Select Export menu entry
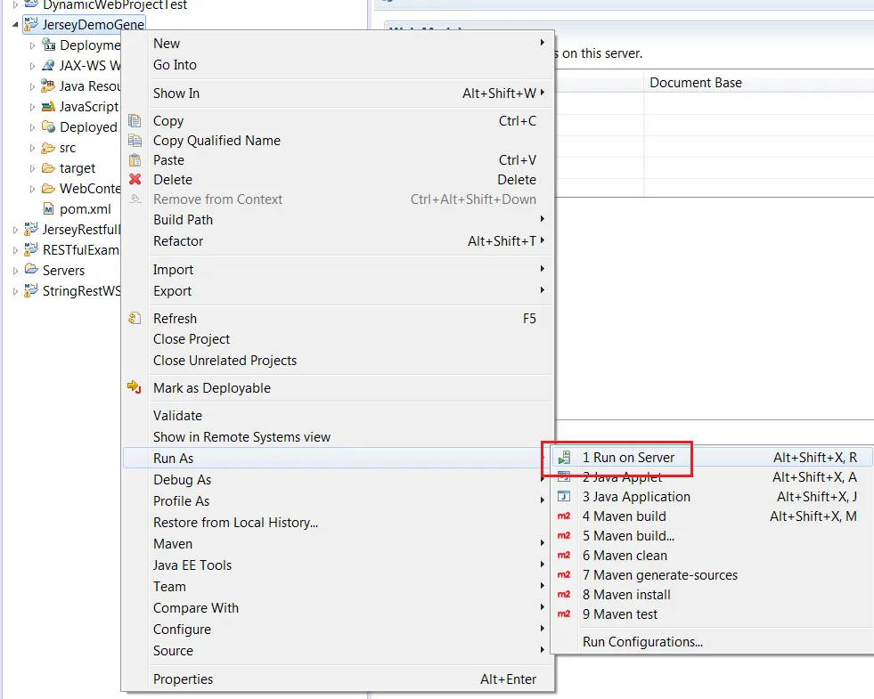This screenshot has width=874, height=699. (338, 291)
